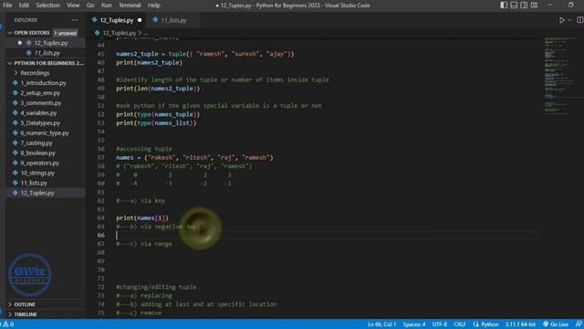Open 5_Datatypes.py file
This screenshot has width=584, height=329.
coord(40,123)
